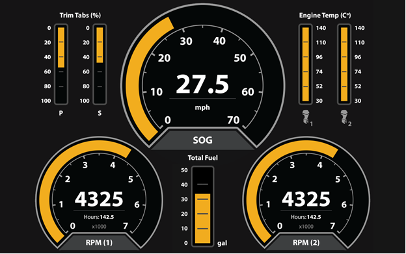Click the 27.5 speed readout

click(x=202, y=84)
